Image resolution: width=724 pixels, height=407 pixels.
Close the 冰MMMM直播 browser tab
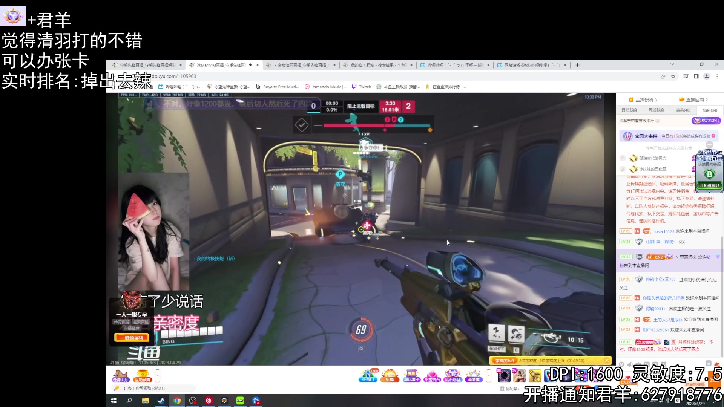[x=258, y=65]
